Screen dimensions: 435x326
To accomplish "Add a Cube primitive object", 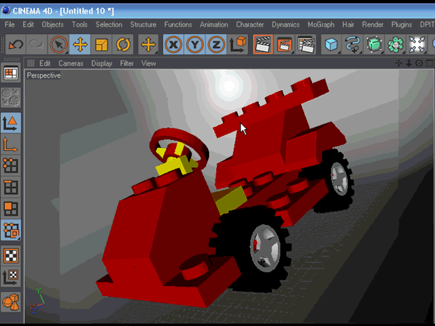I will tap(331, 44).
